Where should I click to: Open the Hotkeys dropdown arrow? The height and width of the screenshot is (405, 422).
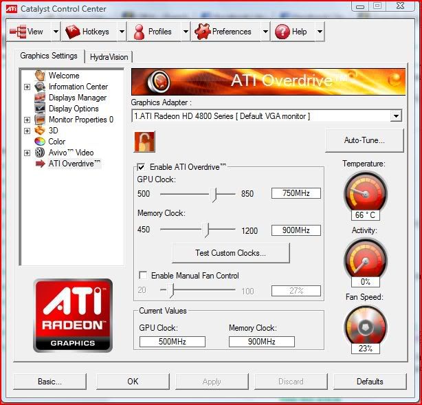point(122,32)
